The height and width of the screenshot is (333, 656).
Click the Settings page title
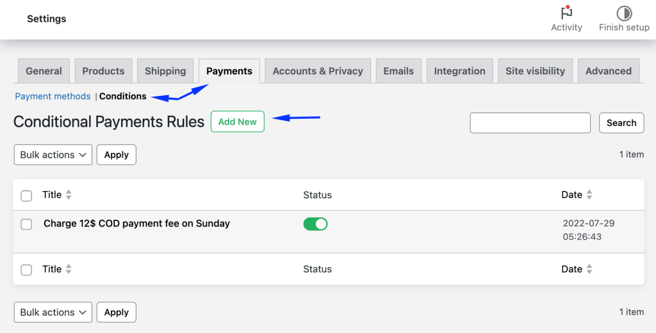point(46,19)
